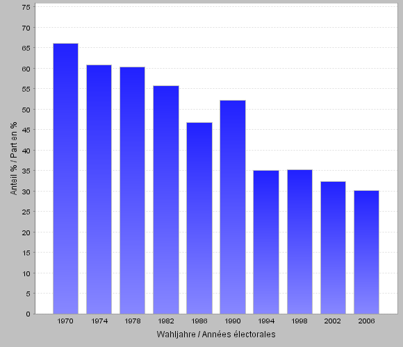Click the 1978 blue bar
The image size is (403, 347).
(x=132, y=190)
